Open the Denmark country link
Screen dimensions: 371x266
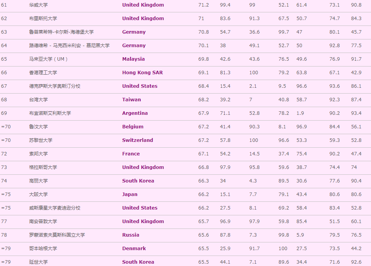tap(134, 249)
